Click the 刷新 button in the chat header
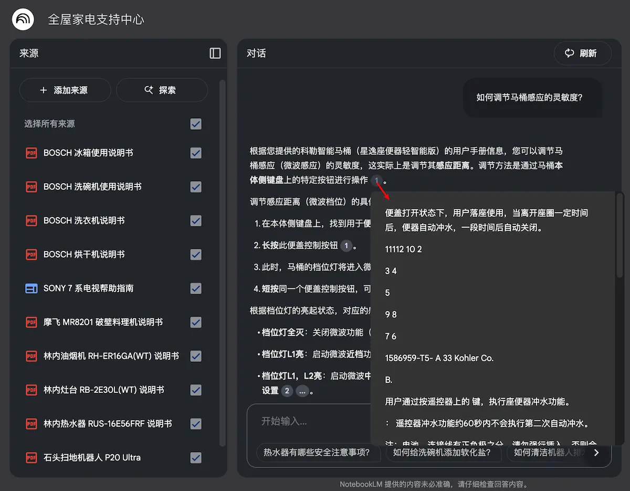 [582, 53]
